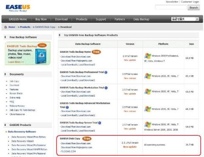The image size is (204, 157).
Task: Download Todo Backup Home from Majorgeeks.com
Action: click(x=76, y=61)
